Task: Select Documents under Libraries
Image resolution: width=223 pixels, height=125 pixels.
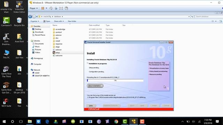Action: [39, 44]
